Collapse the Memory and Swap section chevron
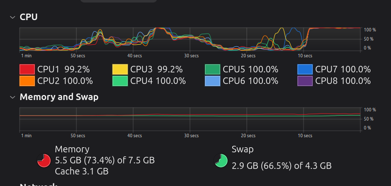Screen dimensions: 391x186 12,97
